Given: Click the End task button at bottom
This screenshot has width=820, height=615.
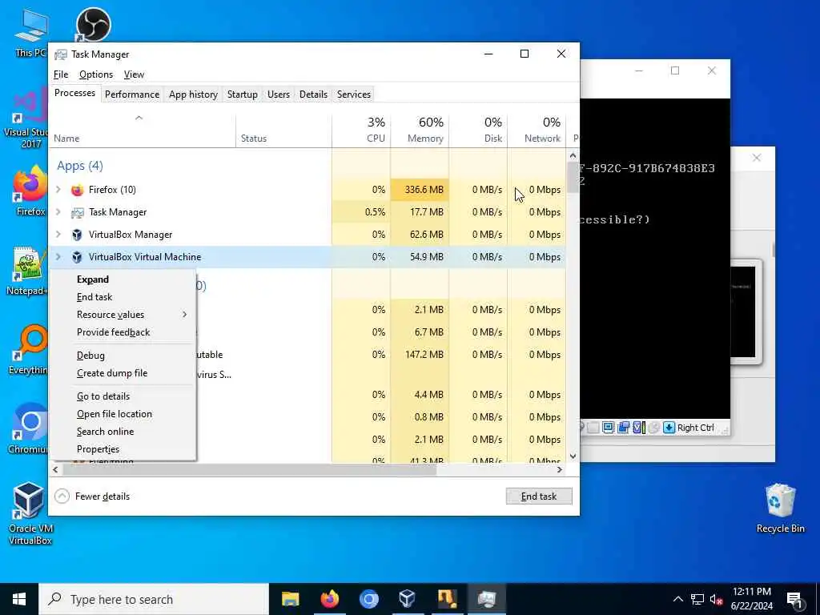Looking at the screenshot, I should [539, 496].
